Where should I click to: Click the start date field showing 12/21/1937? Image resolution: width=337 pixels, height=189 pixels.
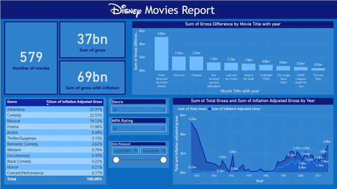tap(125, 151)
